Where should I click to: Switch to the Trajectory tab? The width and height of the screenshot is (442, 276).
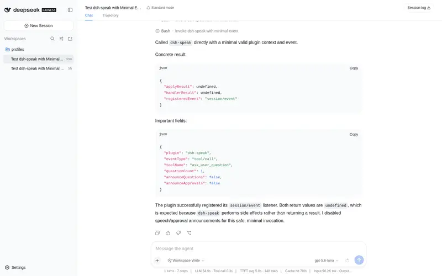[x=110, y=15]
